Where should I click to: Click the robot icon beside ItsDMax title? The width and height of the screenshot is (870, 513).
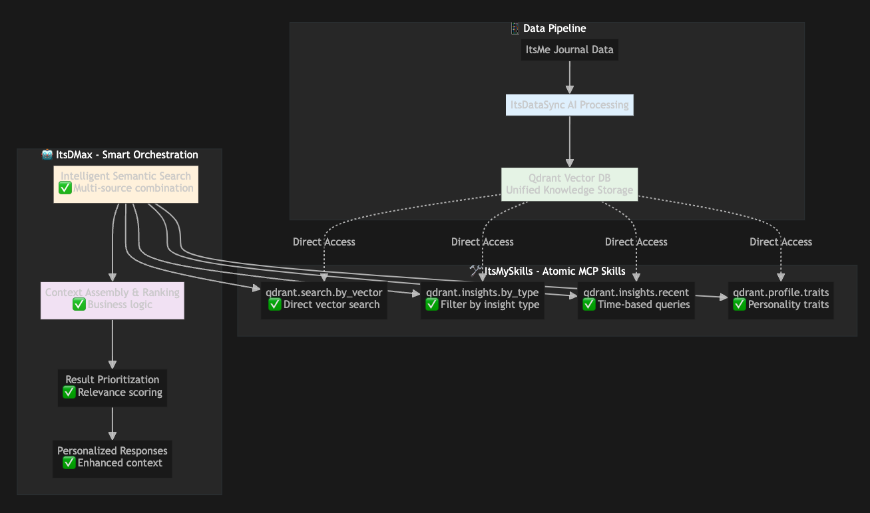coord(47,154)
